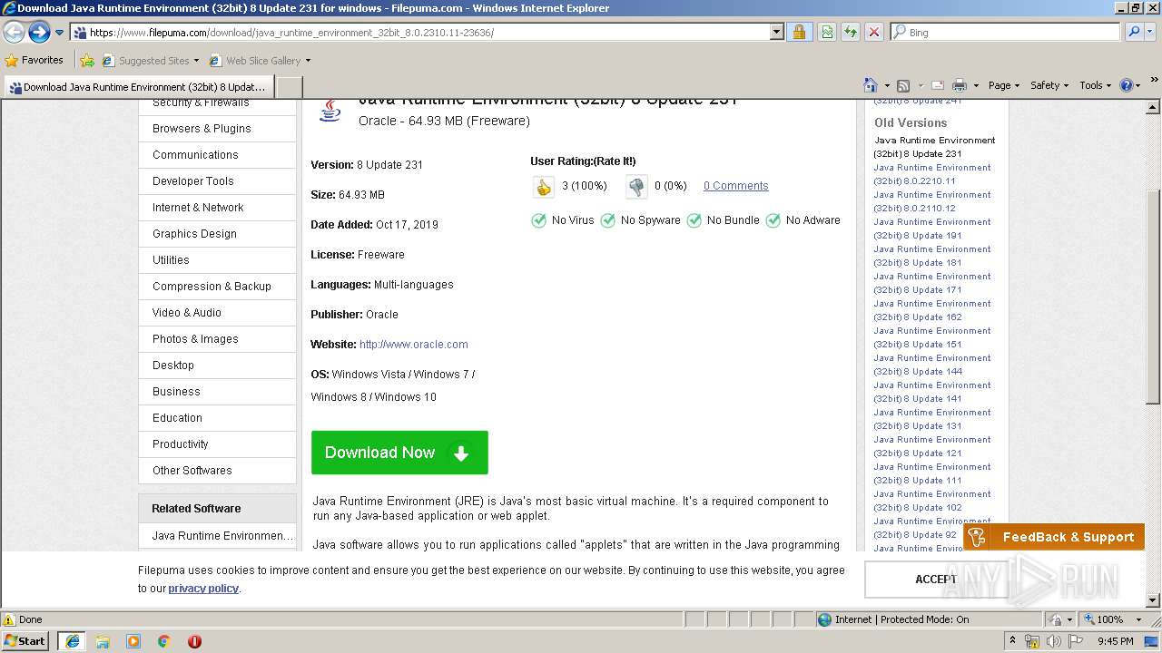Open the http://www.oracle.com website link
Image resolution: width=1162 pixels, height=653 pixels.
point(414,345)
